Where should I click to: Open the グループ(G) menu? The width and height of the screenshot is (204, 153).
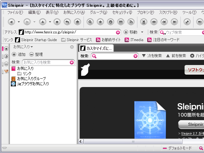[98, 12]
